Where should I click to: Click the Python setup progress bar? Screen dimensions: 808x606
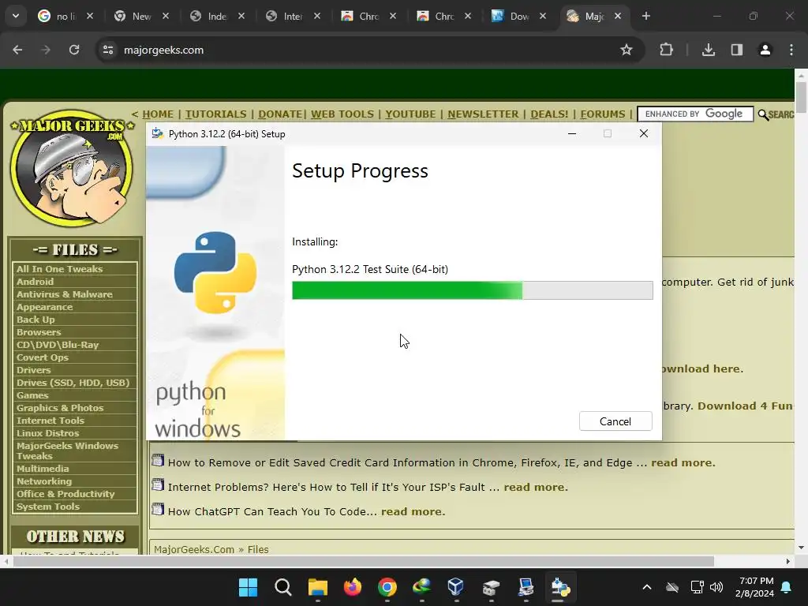pos(472,290)
